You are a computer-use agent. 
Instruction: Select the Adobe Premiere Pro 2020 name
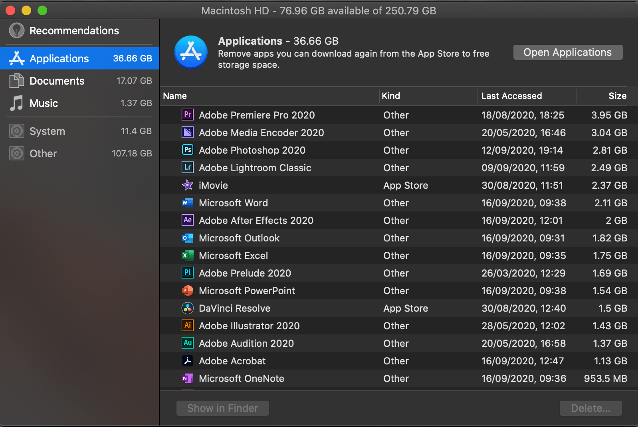click(257, 115)
